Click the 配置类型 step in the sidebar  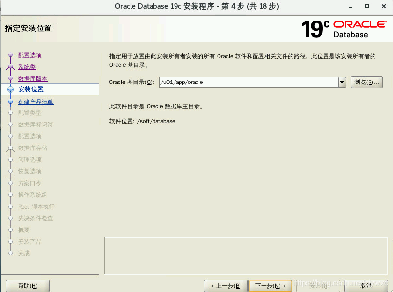click(30, 113)
